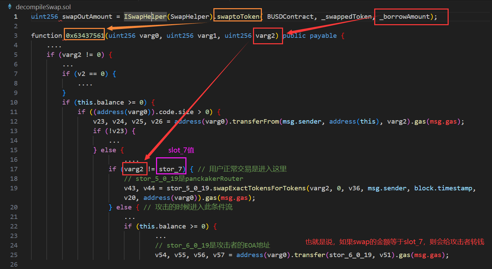Click v23 in the line 13 condition
492x269 pixels.
118,131
